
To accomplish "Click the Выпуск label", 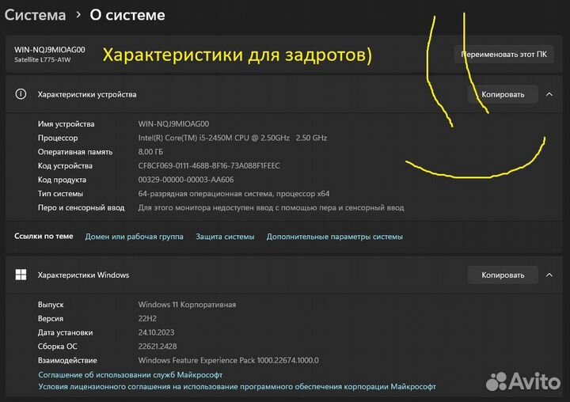I will coord(51,305).
